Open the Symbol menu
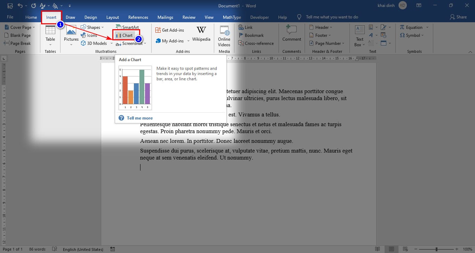The height and width of the screenshot is (253, 475). pos(412,35)
